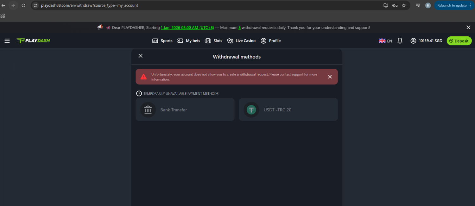Open the EN language selector

pyautogui.click(x=385, y=41)
